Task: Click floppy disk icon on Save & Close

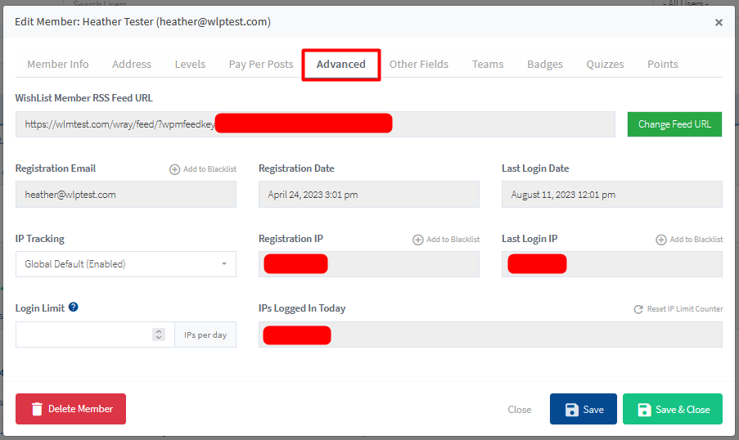Action: pos(644,410)
